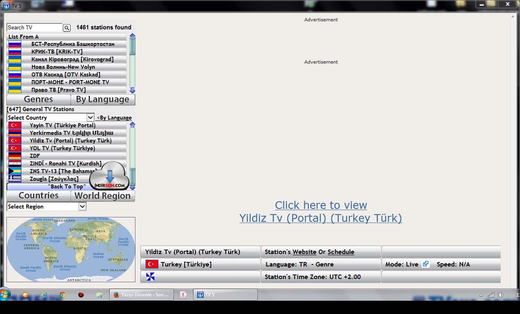This screenshot has height=314, width=520.
Task: Click the large Yildiz Tv (Portal) (Turkey Türk) link
Action: coord(321,218)
